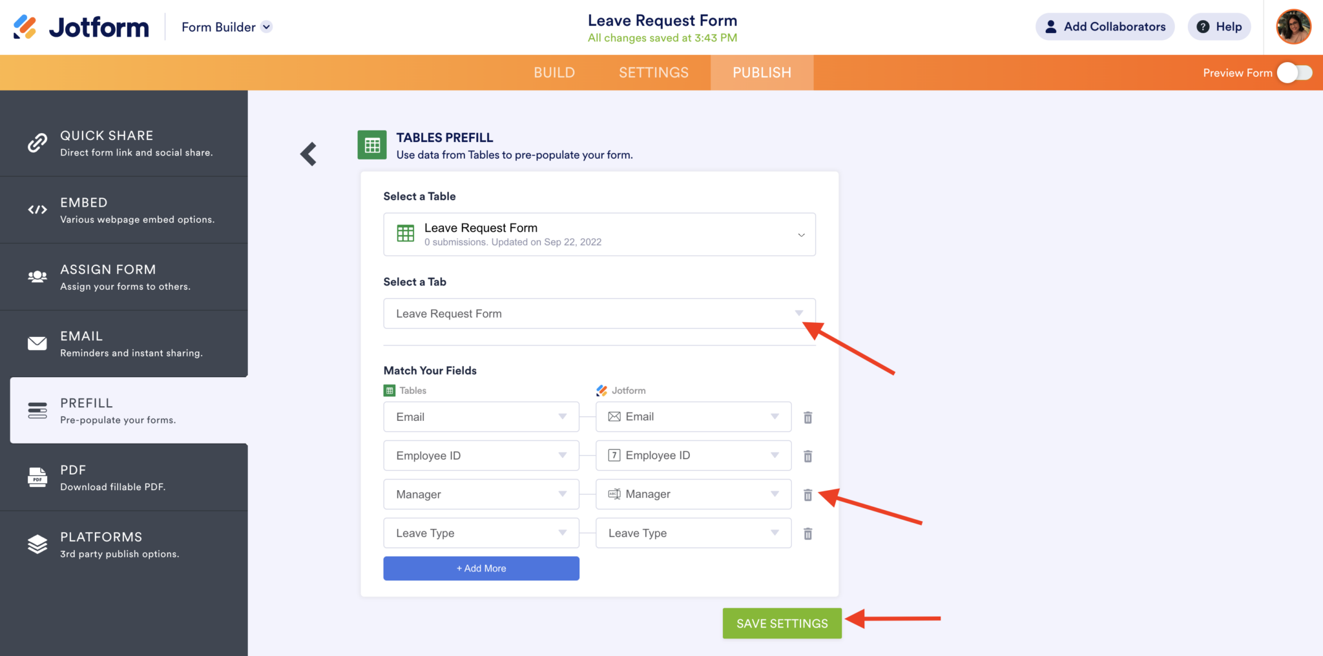Switch to the SETTINGS tab

tap(654, 72)
